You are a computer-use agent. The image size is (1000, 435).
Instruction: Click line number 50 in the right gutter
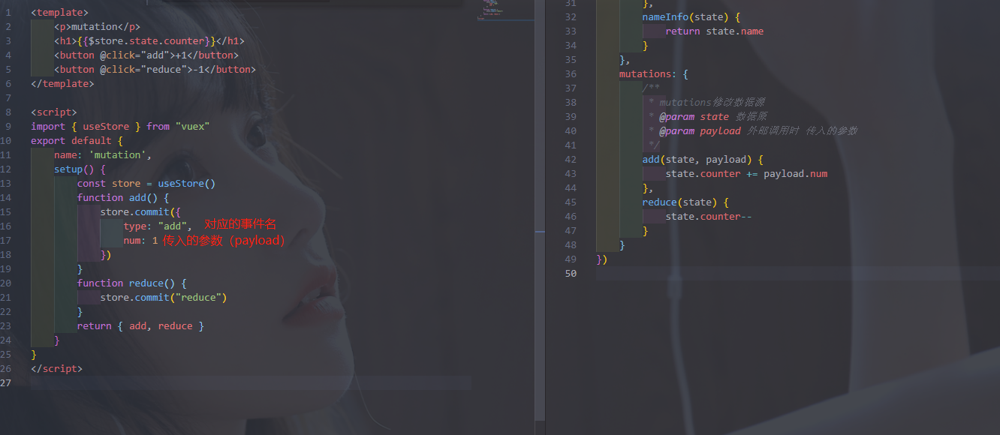[x=571, y=274]
